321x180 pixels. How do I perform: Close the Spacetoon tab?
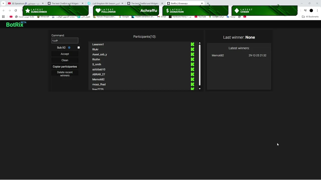tap(43, 3)
